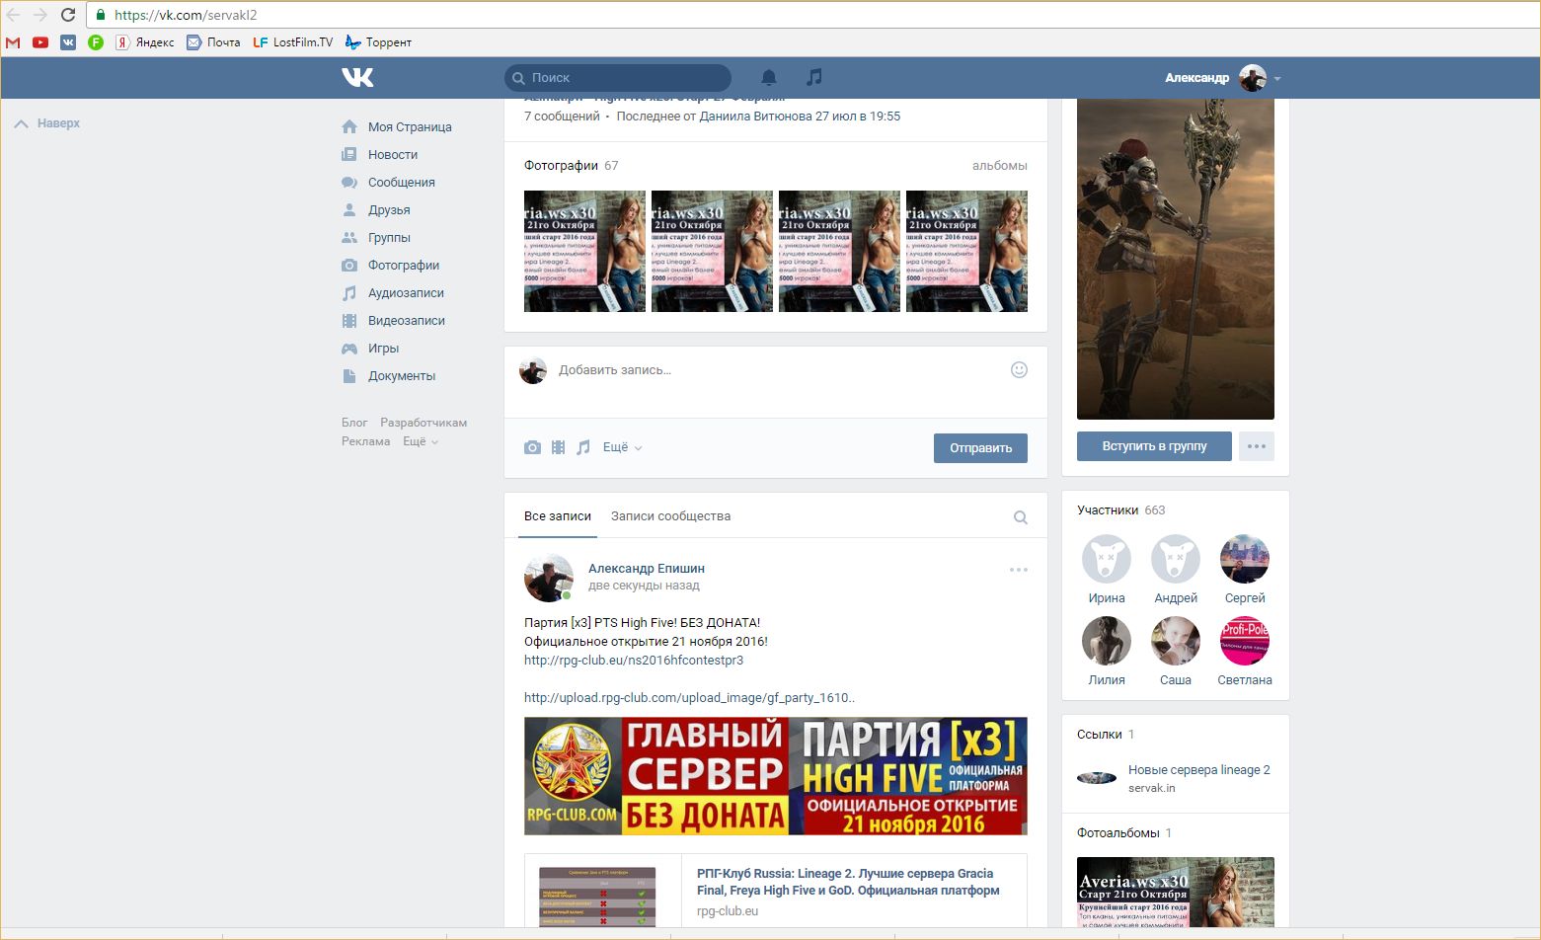1541x940 pixels.
Task: Open YouTube bookmark icon
Action: tap(40, 42)
